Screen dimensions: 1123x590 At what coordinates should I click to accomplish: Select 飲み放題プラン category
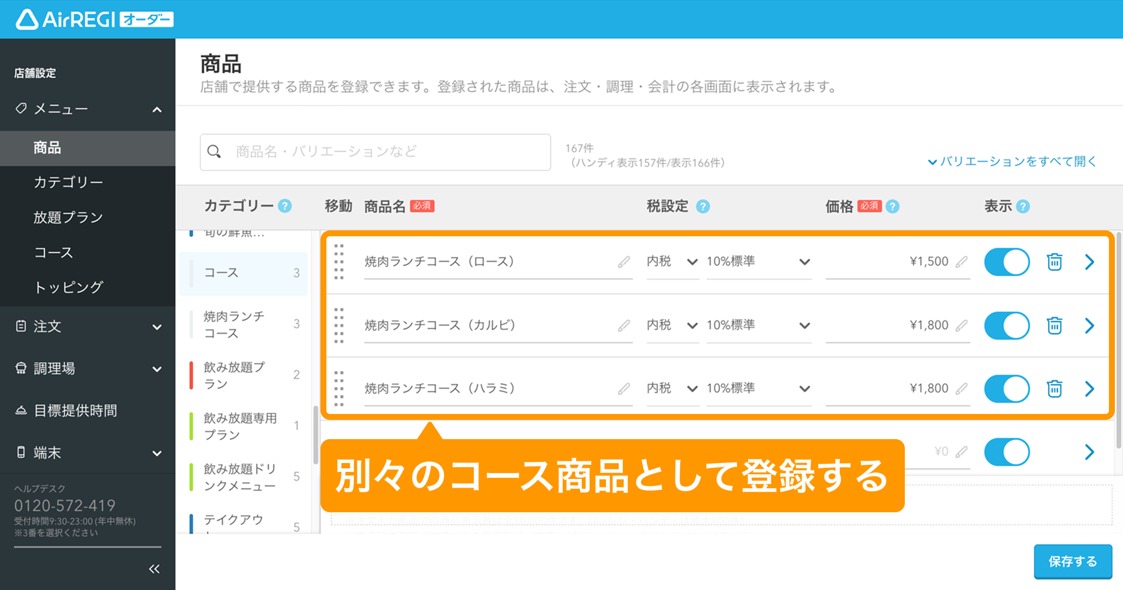tap(243, 375)
